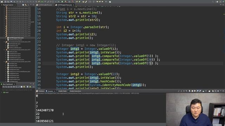This screenshot has width=225, height=126.
Task: Click the search magnifier at toolbar right
Action: [213, 1]
